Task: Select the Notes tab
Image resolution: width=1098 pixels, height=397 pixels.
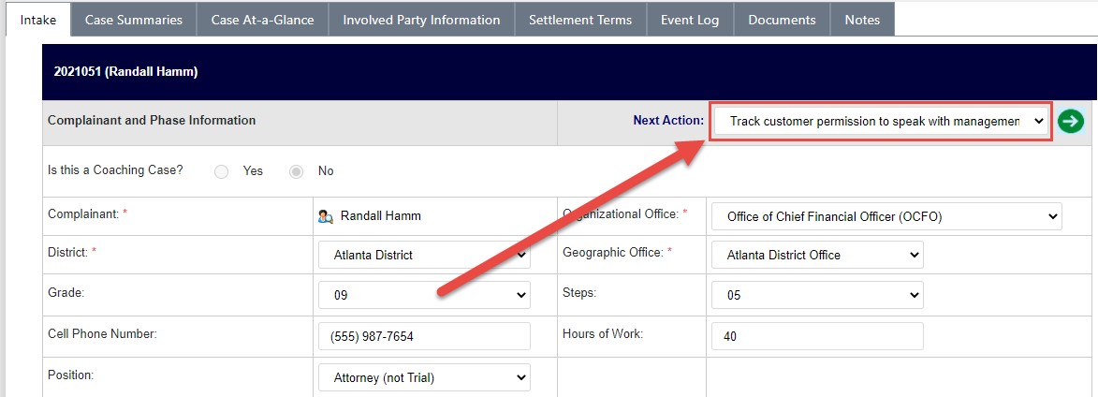Action: click(x=863, y=20)
